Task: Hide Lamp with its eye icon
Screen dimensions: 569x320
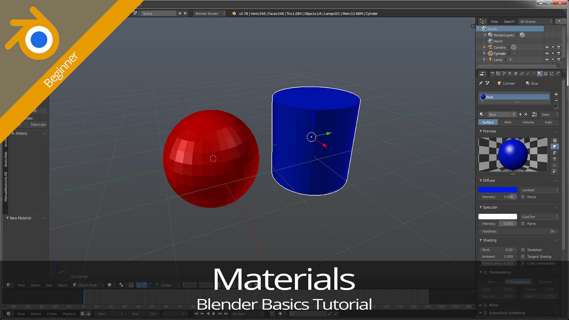Action: tap(547, 59)
